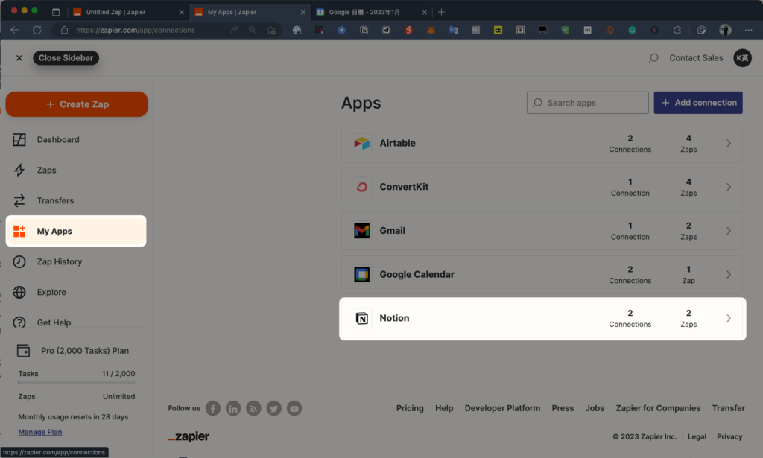This screenshot has height=458, width=763.
Task: Click the Help footer link
Action: click(444, 408)
